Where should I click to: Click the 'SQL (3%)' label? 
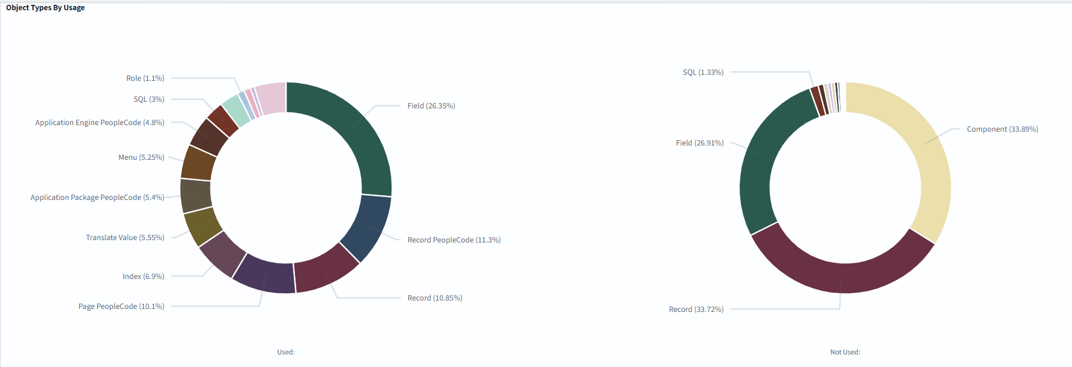[x=149, y=99]
